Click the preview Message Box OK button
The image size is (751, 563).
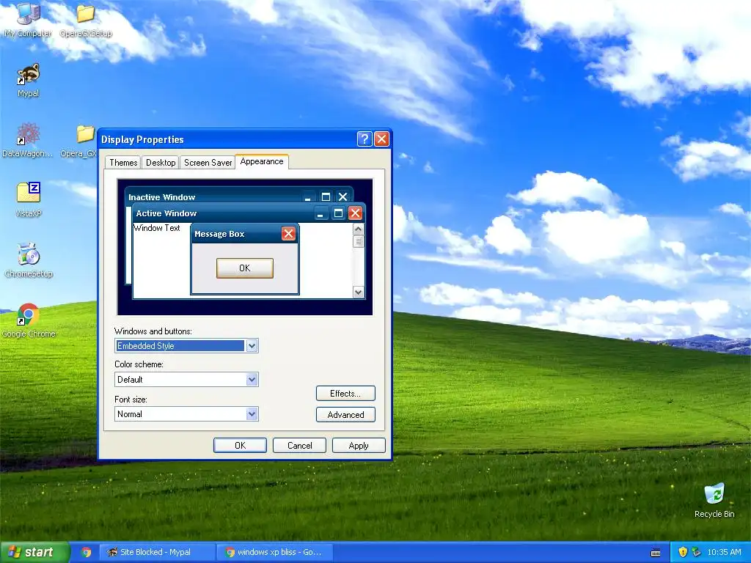point(245,268)
